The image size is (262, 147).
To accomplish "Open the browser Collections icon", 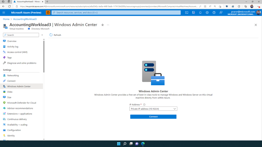I will (245, 6).
